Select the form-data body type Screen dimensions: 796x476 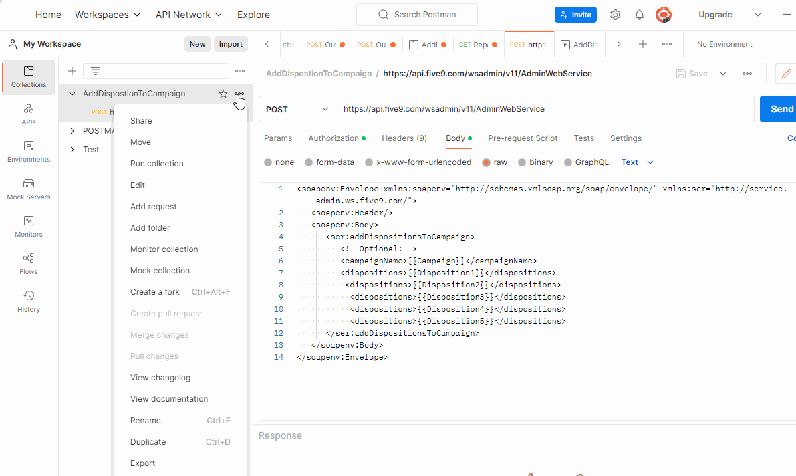coord(309,162)
